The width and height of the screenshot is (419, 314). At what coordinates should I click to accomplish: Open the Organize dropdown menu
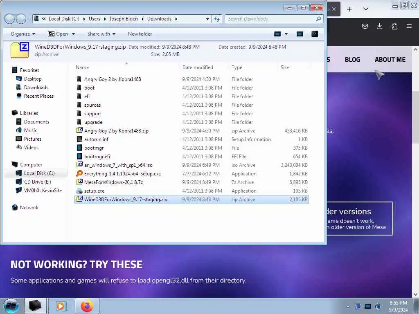23,34
